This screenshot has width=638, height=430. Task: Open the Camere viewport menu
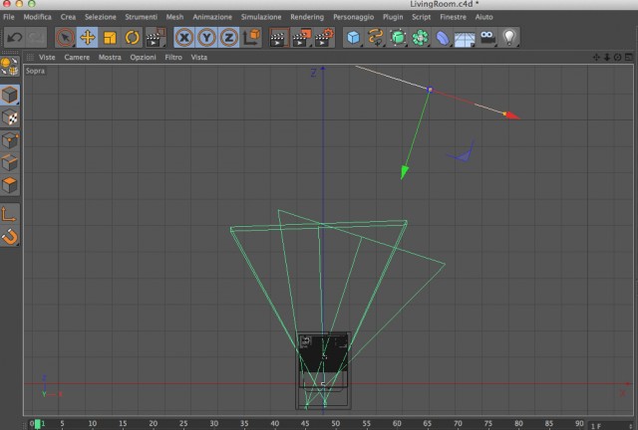point(77,58)
